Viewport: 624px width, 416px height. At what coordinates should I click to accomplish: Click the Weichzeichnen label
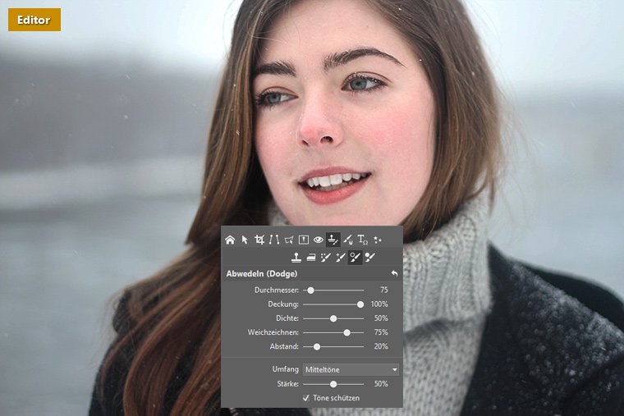tap(273, 332)
